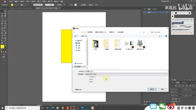Enable left-align paragraph button
Viewport: 196px width, 110px height.
pos(172,86)
